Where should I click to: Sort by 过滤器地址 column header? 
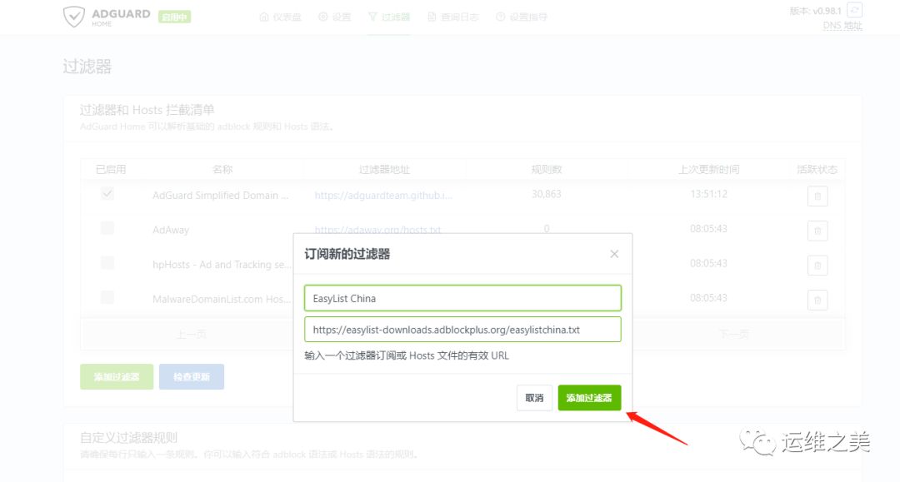click(x=384, y=170)
